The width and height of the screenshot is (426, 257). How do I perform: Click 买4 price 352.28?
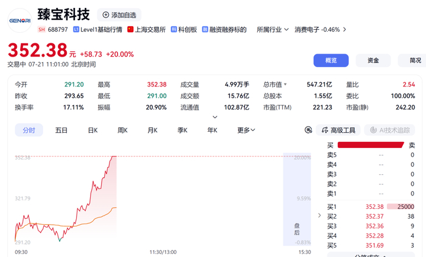(x=374, y=236)
